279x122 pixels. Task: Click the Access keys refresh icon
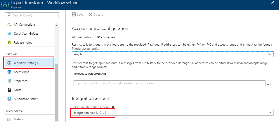(x=10, y=72)
